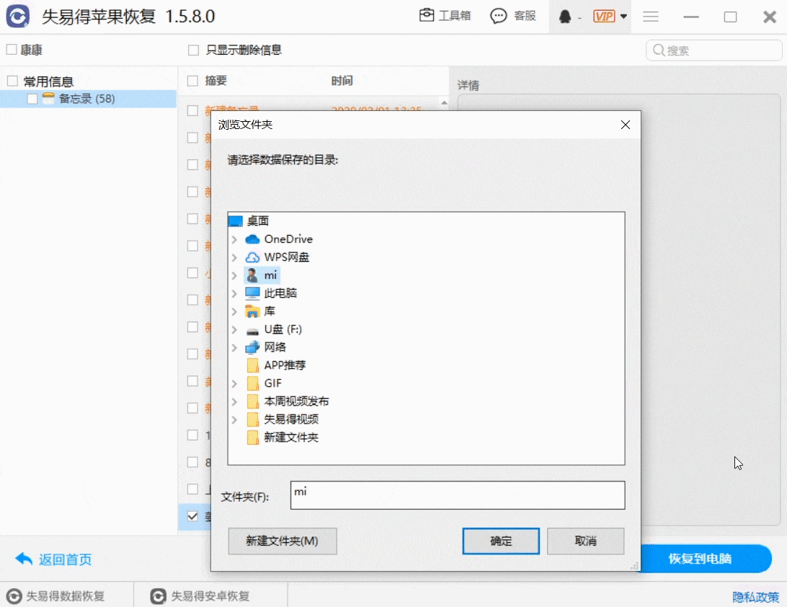The image size is (787, 607).
Task: Expand the 库 libraries node
Action: (234, 311)
